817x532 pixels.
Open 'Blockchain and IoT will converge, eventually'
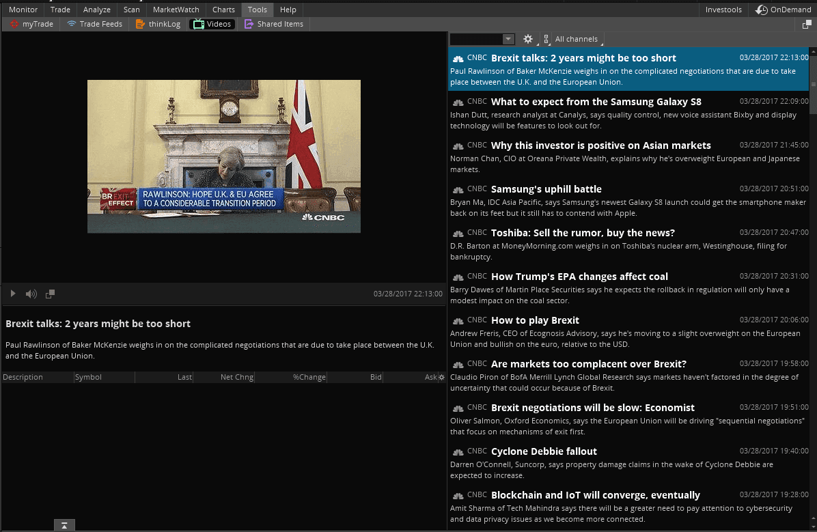pos(629,507)
